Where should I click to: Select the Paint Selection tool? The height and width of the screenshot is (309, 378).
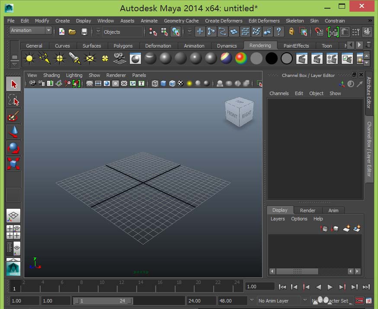(x=13, y=116)
